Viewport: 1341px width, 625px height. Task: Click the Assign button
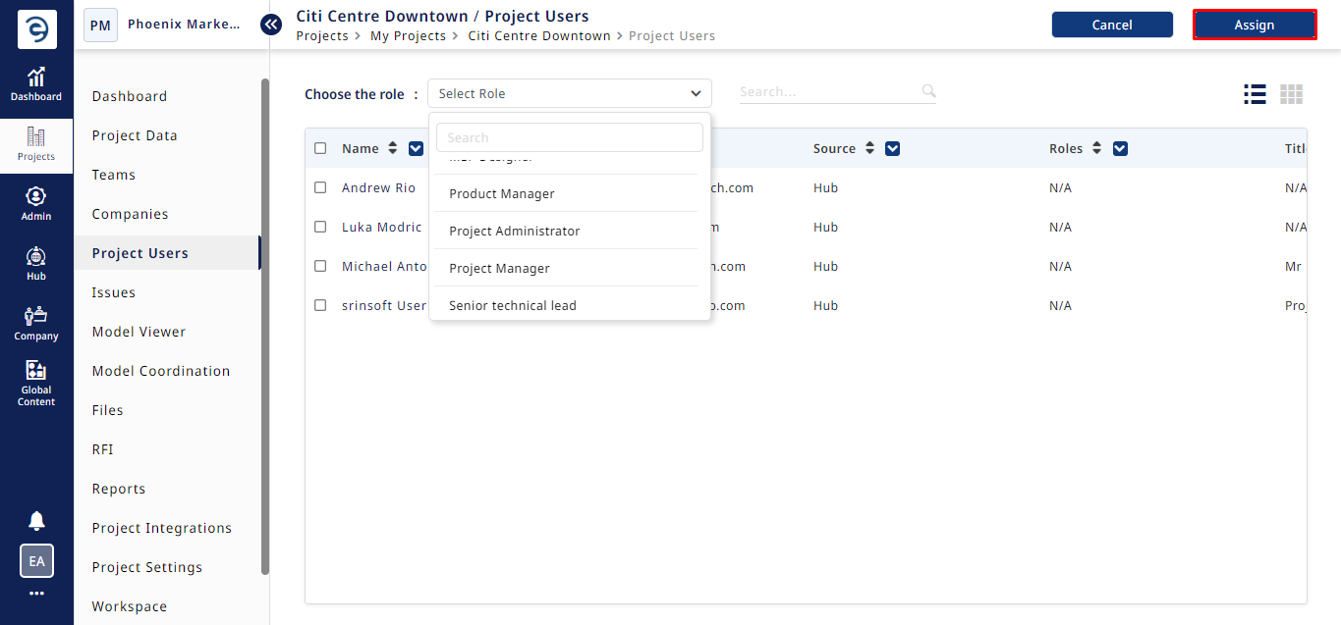[1255, 25]
